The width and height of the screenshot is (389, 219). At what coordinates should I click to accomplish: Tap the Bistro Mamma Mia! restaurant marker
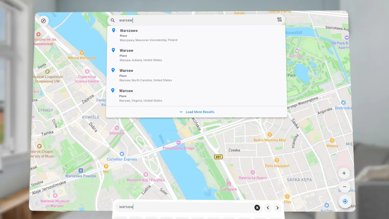coord(270,135)
